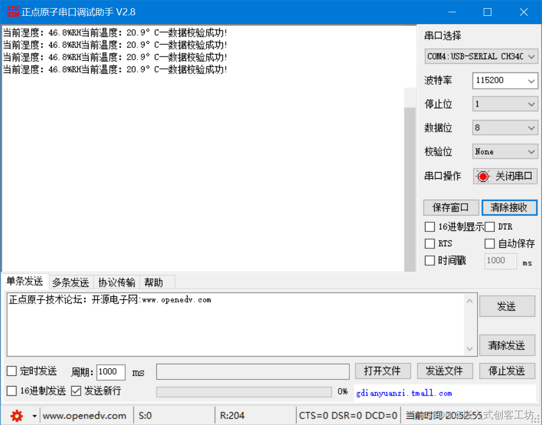Switch to the 协议传输 tab
The height and width of the screenshot is (425, 542).
tap(117, 282)
